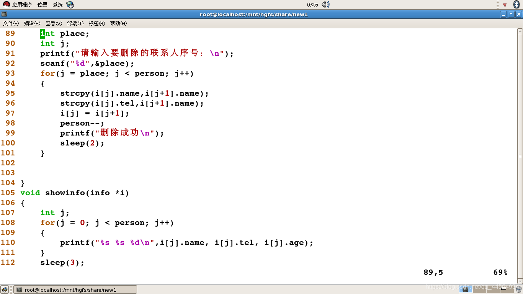Click the red update notification icon
The width and height of the screenshot is (523, 294).
pyautogui.click(x=505, y=5)
